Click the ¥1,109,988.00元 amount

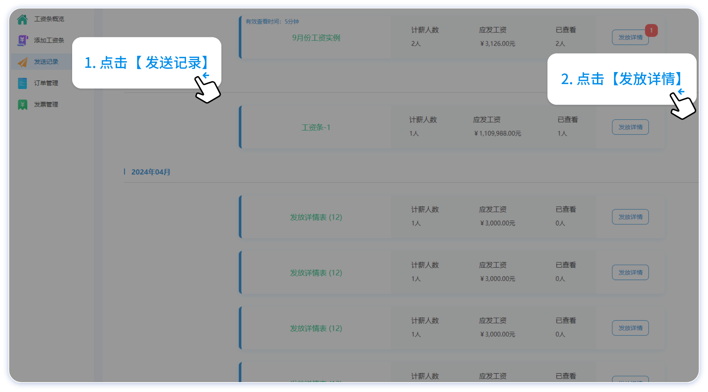click(497, 133)
